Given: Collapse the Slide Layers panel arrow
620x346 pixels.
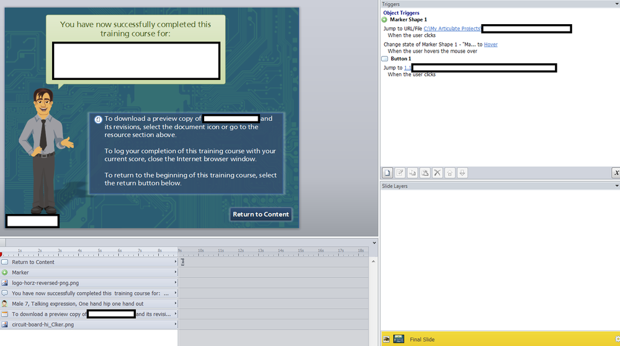Looking at the screenshot, I should click(x=616, y=185).
